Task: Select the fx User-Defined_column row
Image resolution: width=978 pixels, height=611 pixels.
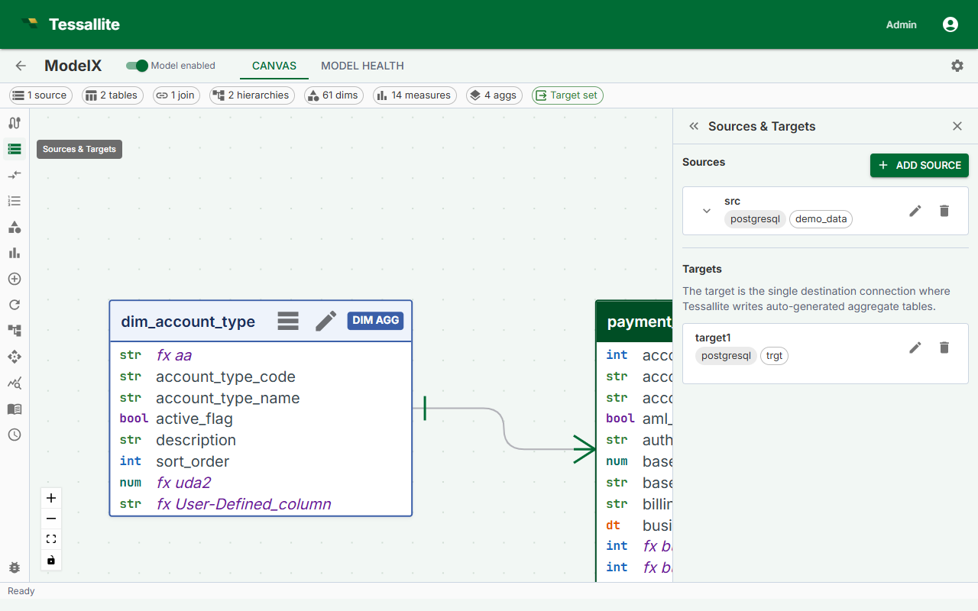Action: (261, 504)
